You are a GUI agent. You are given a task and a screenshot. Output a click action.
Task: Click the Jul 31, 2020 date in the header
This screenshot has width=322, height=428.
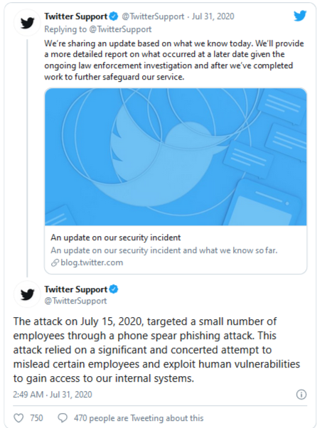pos(213,16)
